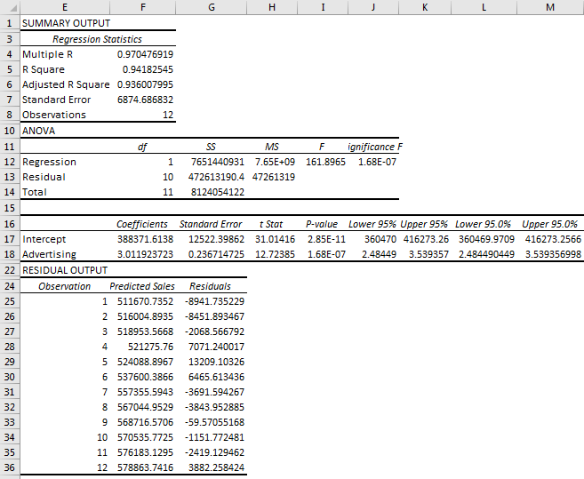Select column F header
The height and width of the screenshot is (479, 584).
(x=142, y=7)
